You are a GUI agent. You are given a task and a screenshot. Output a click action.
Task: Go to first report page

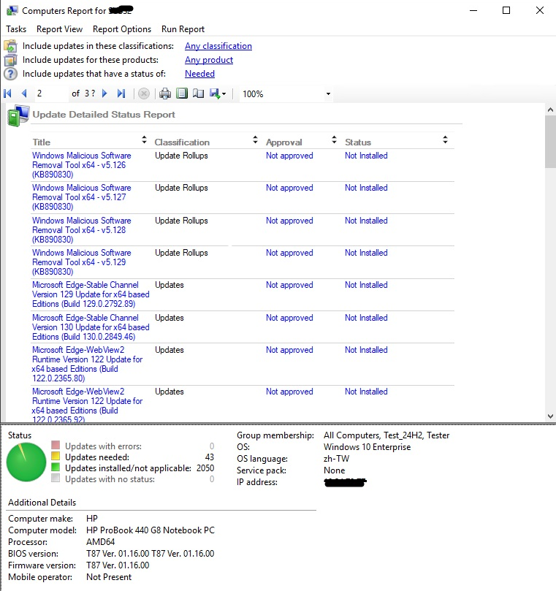7,94
